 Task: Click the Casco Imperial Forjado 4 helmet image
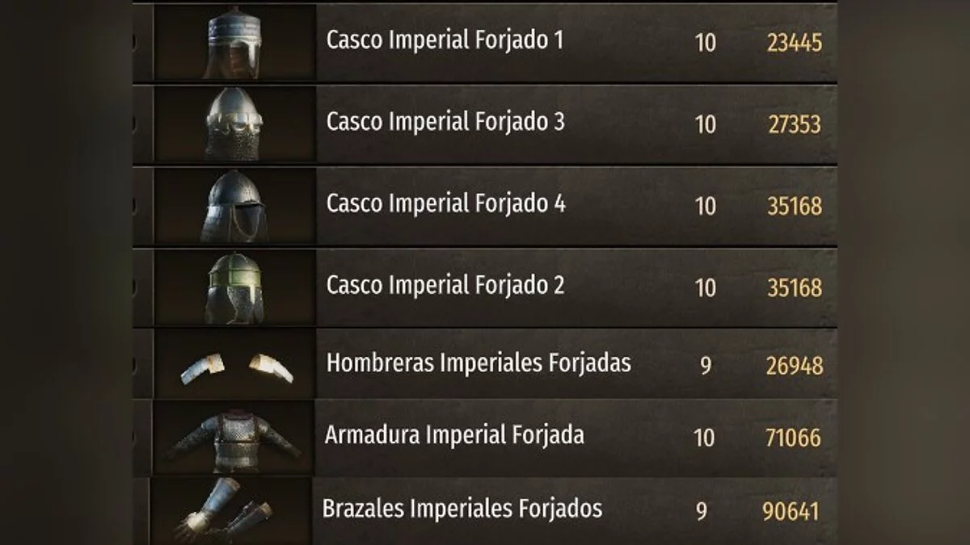point(234,206)
